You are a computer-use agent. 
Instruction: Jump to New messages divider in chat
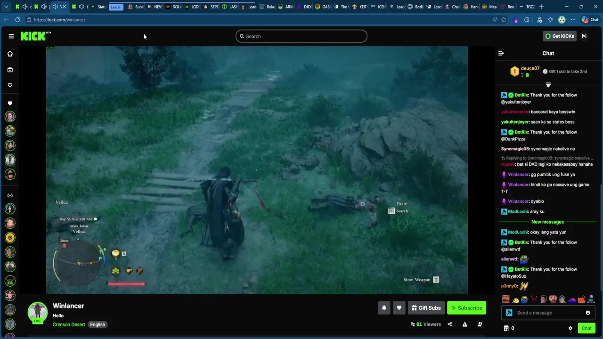point(547,222)
